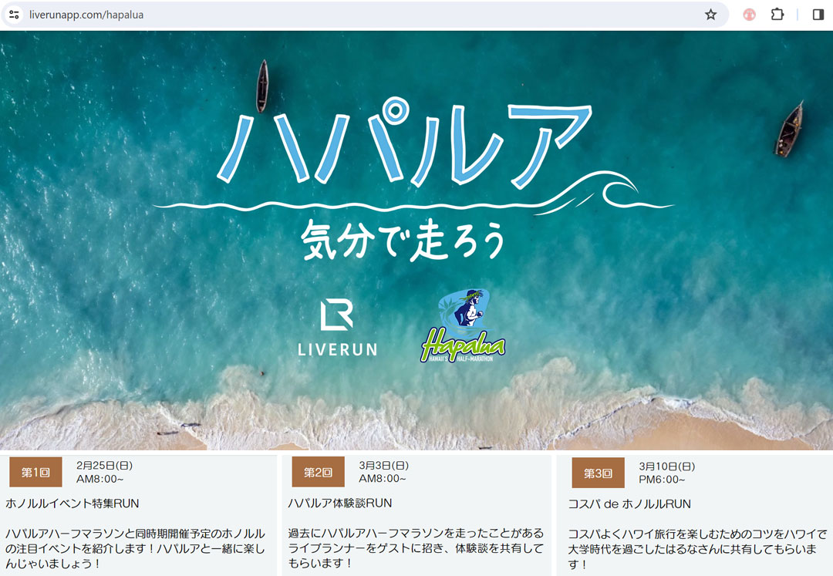Click the LIVERUN logo on the banner

point(337,327)
